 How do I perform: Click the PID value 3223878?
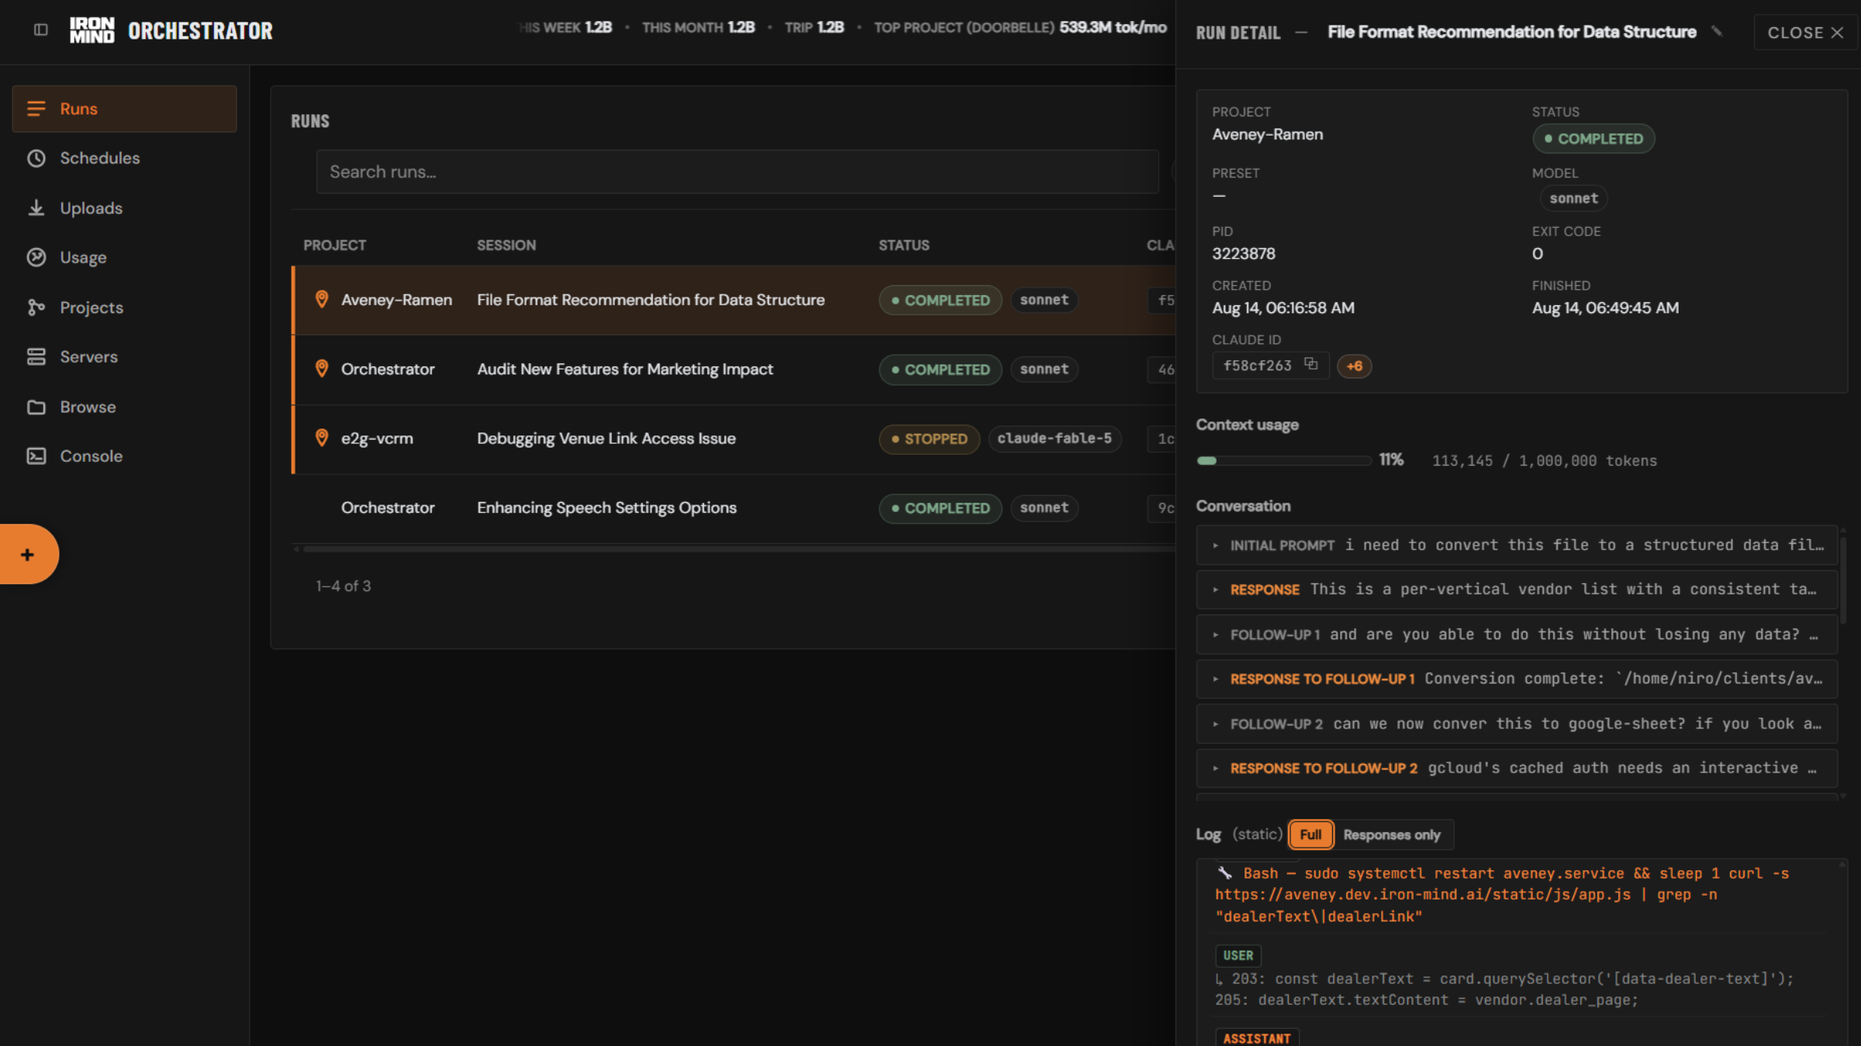1243,253
